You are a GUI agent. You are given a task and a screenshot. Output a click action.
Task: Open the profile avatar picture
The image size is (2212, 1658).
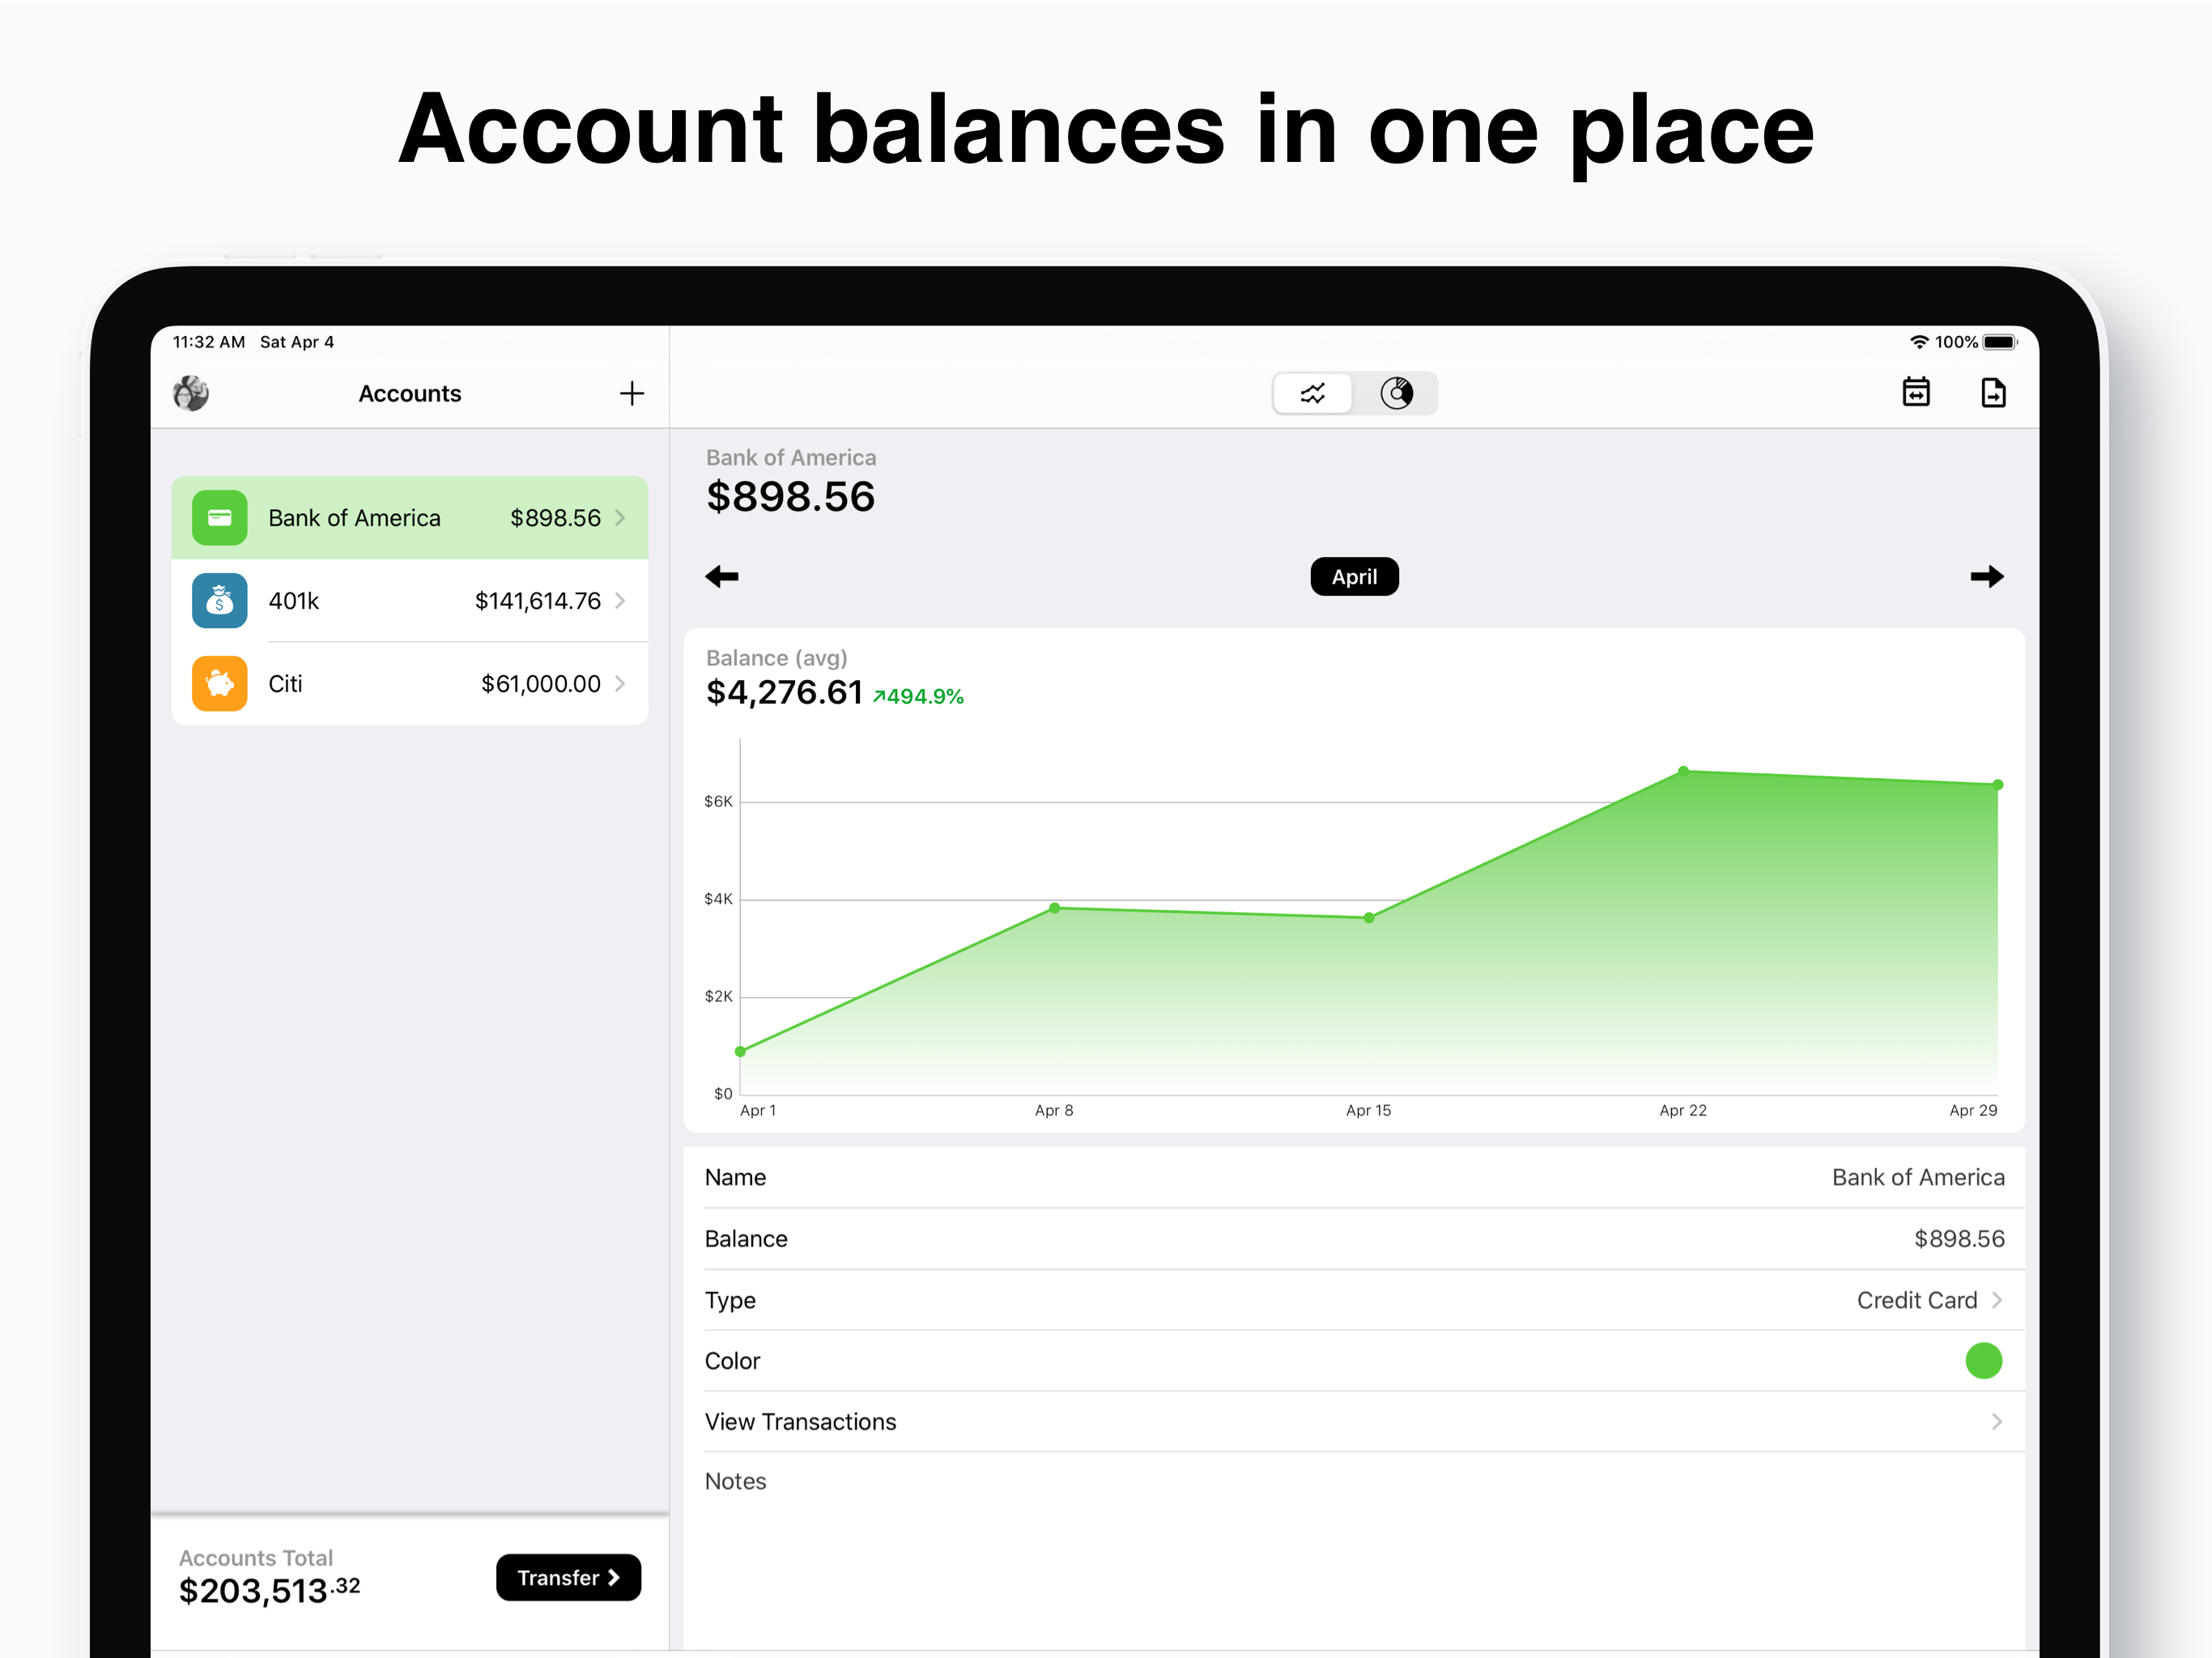click(x=191, y=393)
